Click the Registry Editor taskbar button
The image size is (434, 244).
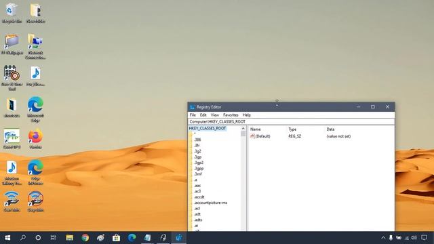pyautogui.click(x=178, y=238)
